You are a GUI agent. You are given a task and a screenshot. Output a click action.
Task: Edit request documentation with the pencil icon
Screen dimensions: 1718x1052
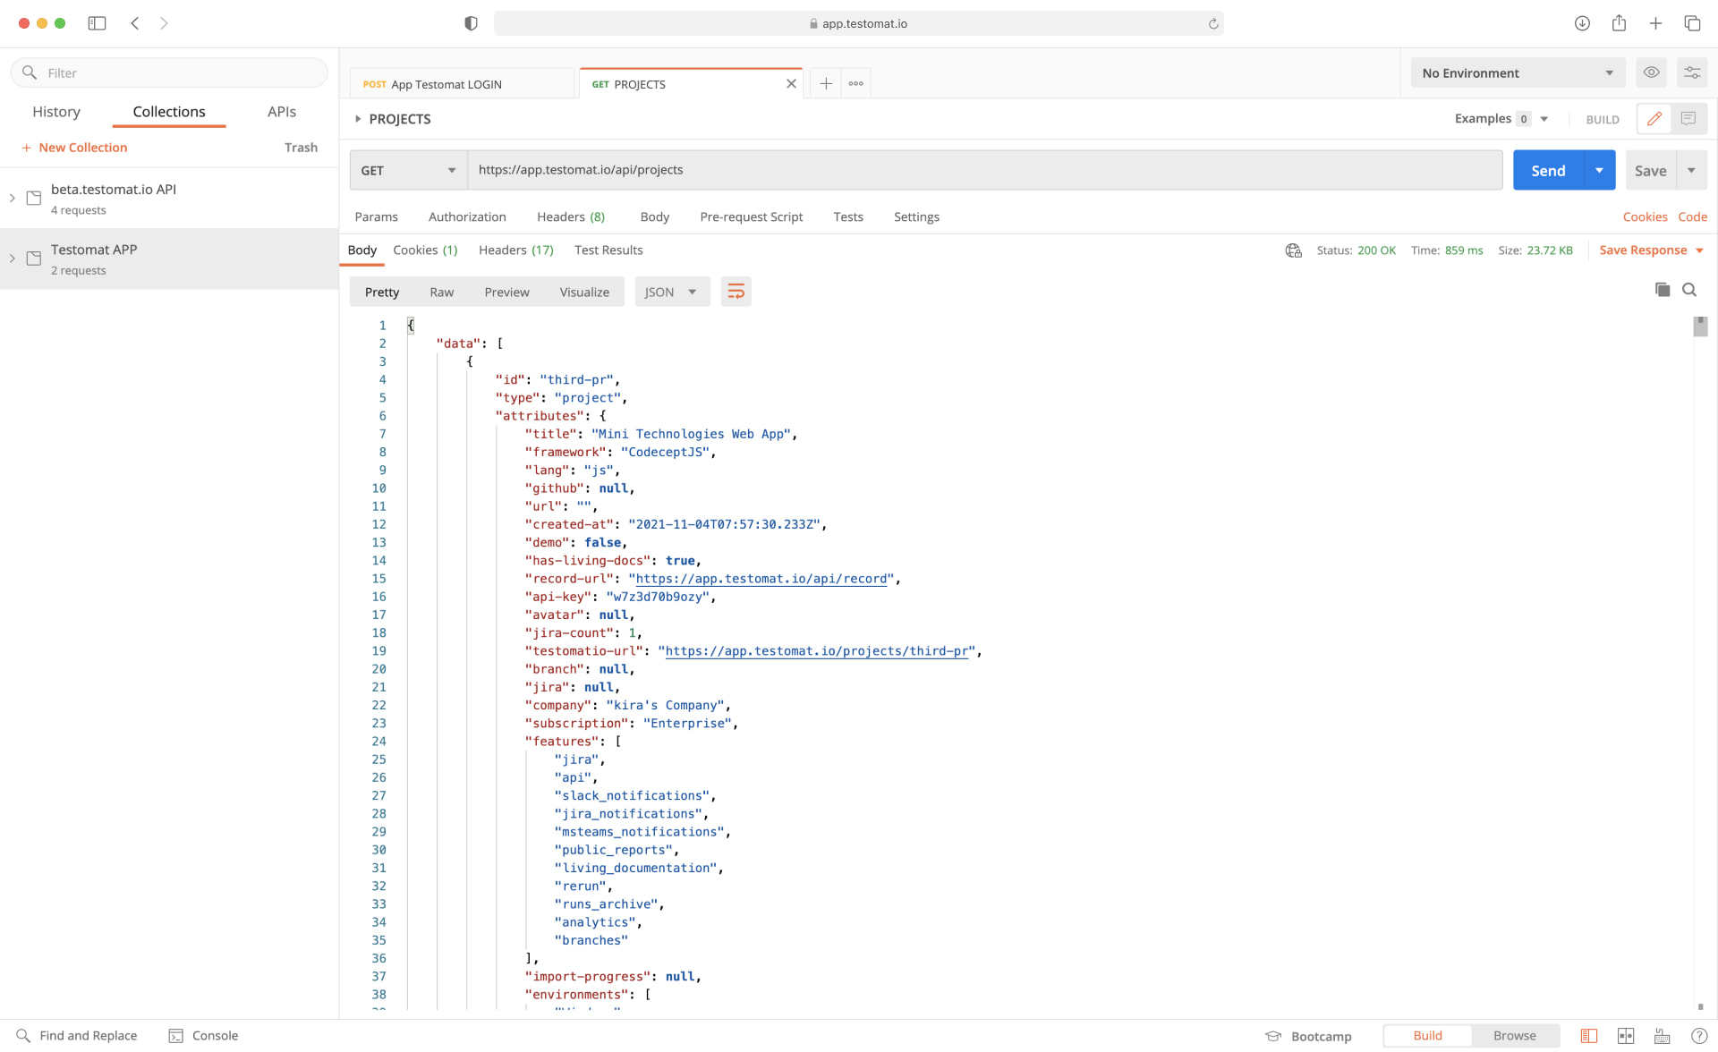pos(1654,118)
